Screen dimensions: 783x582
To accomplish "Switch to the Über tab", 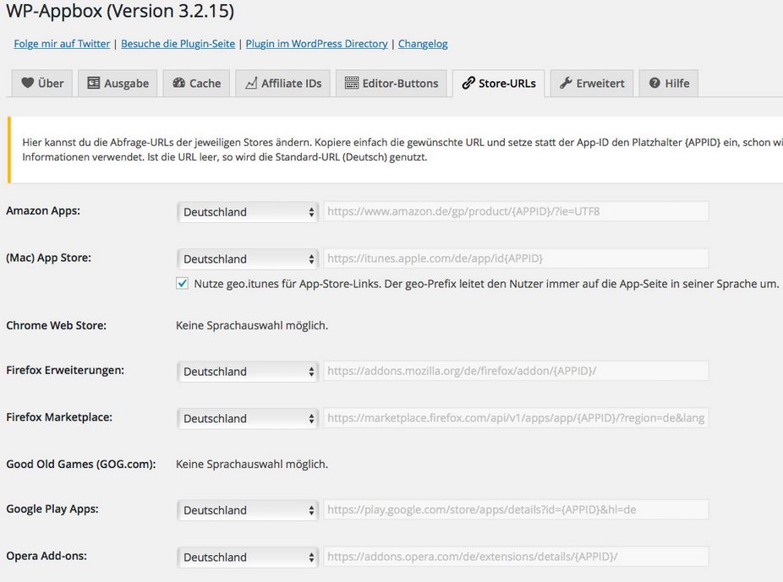I will point(42,84).
